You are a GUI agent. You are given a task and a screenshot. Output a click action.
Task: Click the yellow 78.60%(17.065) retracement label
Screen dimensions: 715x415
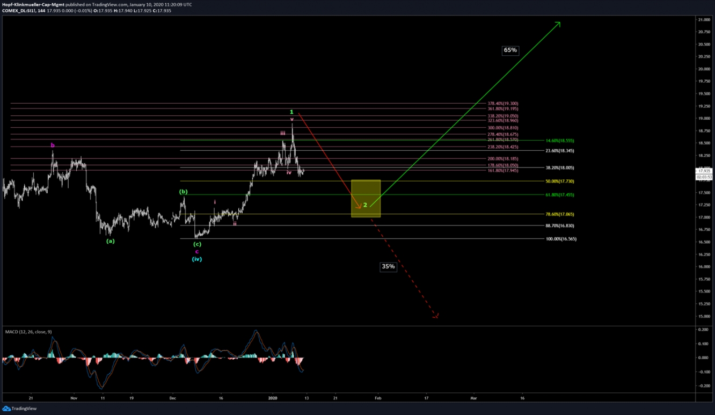coord(561,214)
